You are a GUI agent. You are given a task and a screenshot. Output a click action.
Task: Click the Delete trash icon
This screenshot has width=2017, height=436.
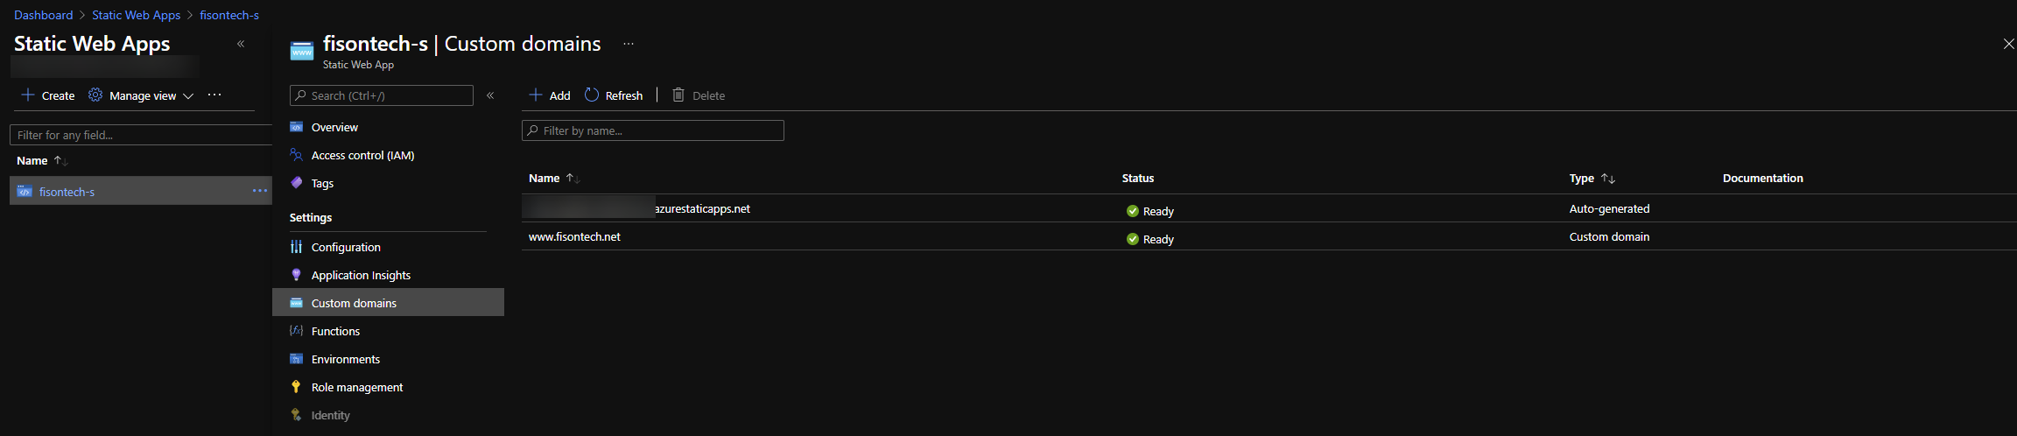678,95
